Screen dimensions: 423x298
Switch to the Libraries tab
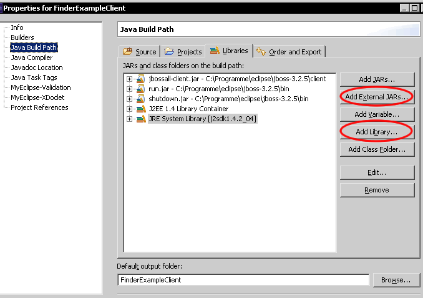[x=229, y=51]
